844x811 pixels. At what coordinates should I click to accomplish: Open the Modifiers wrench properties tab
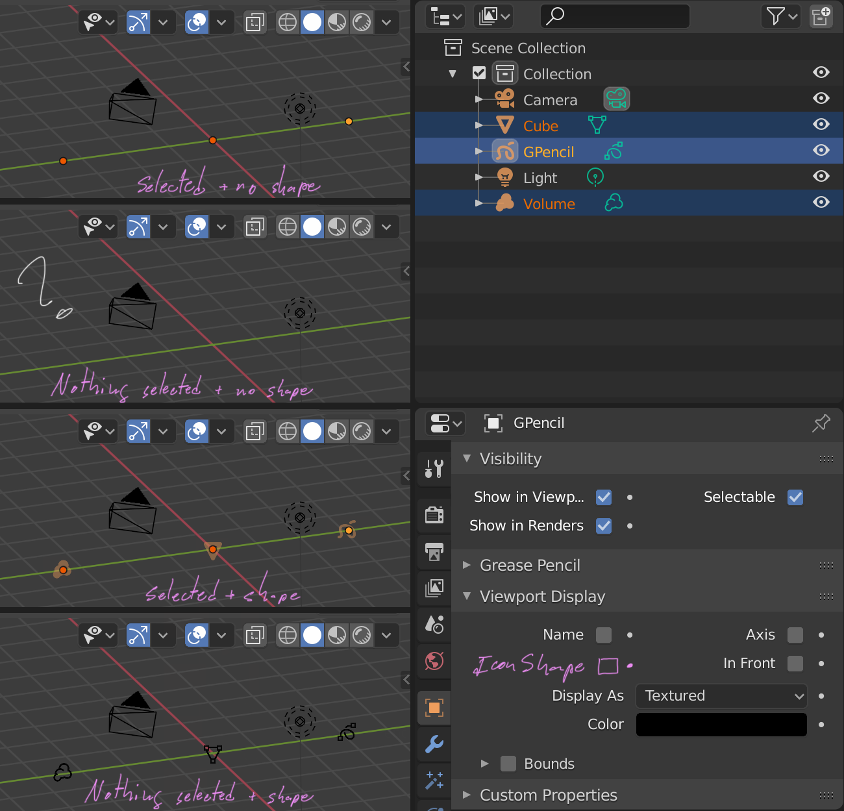point(434,743)
